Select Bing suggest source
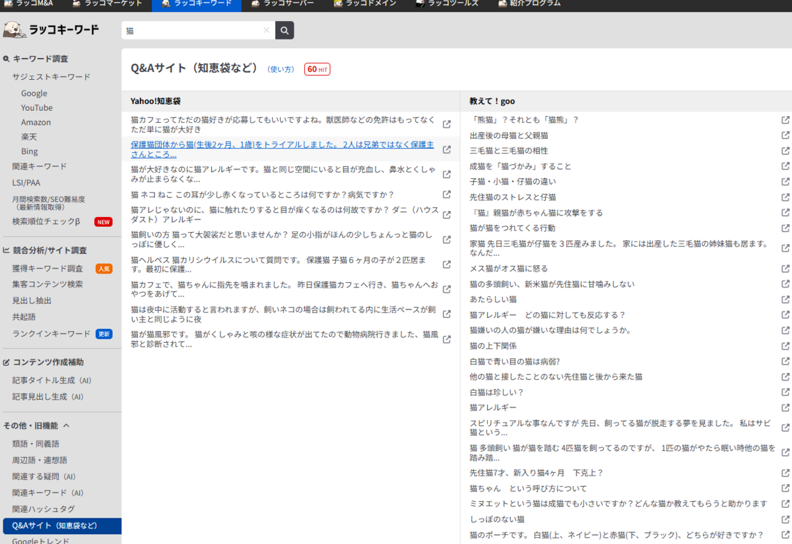The image size is (792, 544). [30, 152]
